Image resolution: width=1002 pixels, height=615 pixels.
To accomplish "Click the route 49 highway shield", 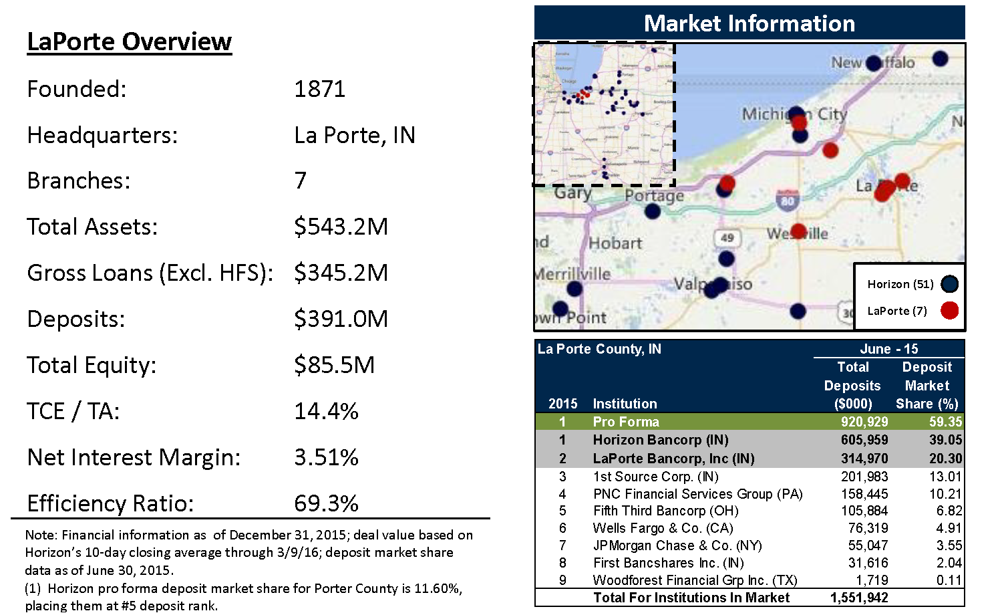I will tap(727, 237).
